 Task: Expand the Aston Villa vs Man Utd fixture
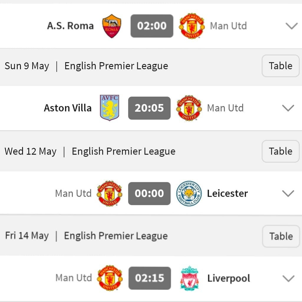(x=288, y=108)
